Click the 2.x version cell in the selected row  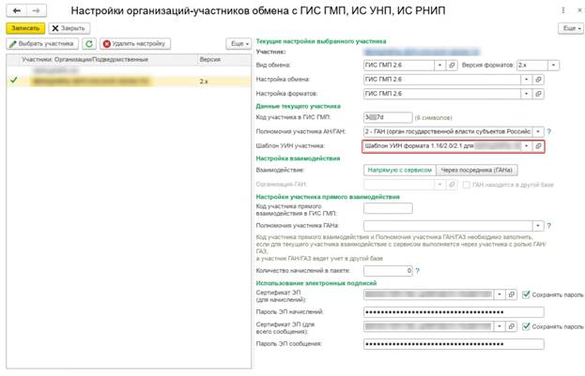223,82
